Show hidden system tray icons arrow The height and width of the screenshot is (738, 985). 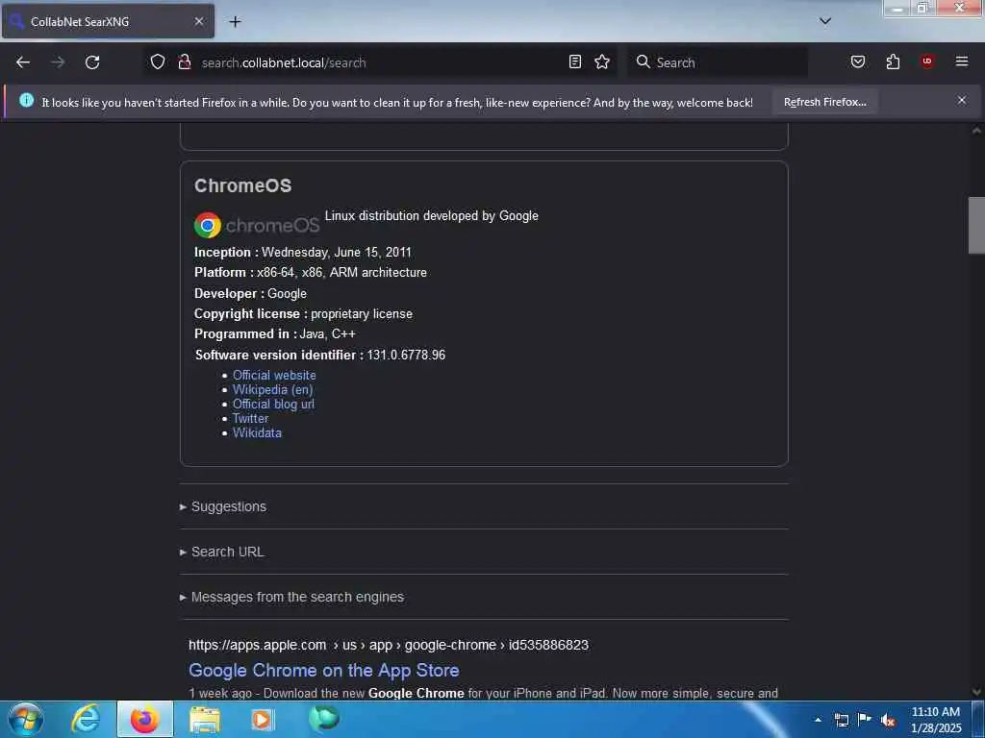(818, 720)
